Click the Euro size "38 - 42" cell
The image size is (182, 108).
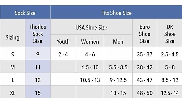coord(144,67)
